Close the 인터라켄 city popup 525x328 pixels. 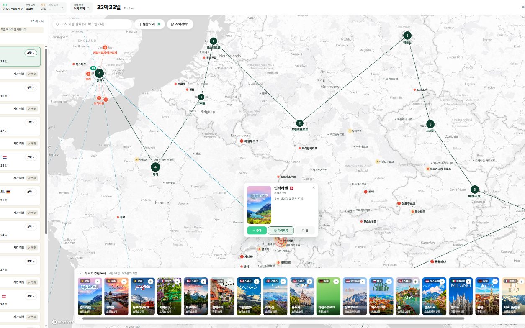click(x=314, y=187)
